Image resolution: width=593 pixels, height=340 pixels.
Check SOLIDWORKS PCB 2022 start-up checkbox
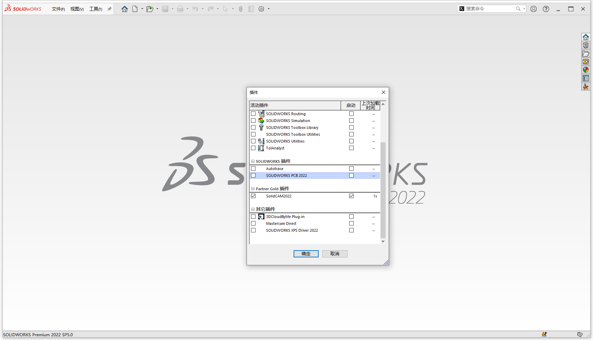[x=351, y=175]
